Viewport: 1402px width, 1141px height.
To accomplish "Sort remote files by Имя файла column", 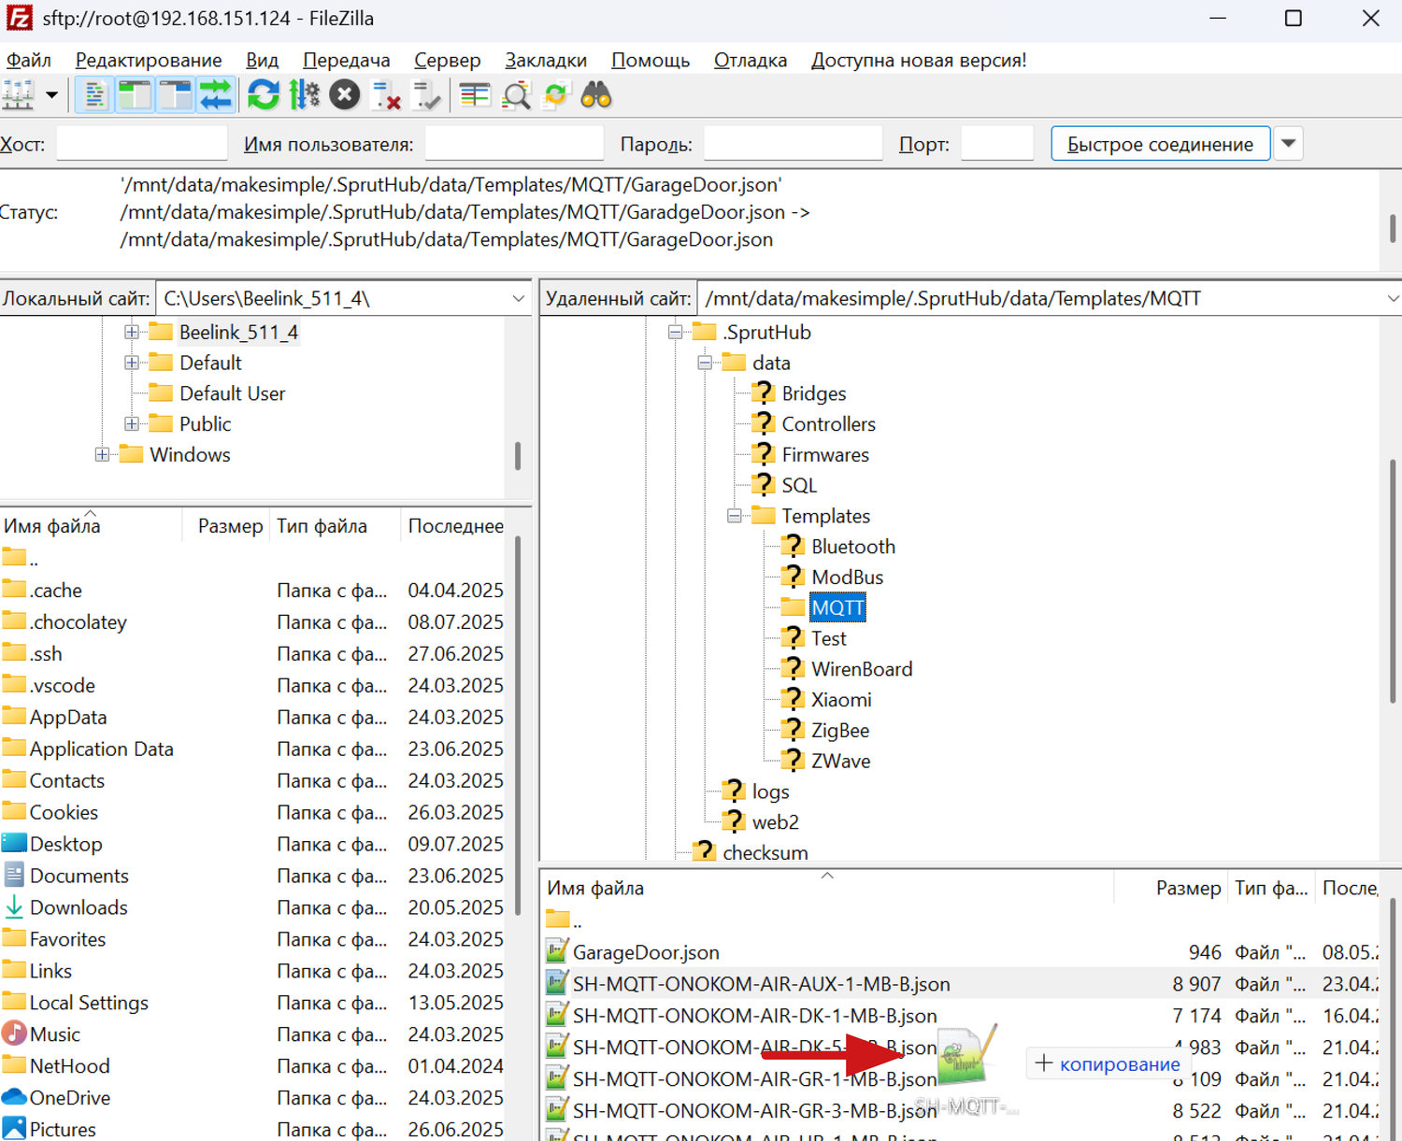I will point(828,888).
